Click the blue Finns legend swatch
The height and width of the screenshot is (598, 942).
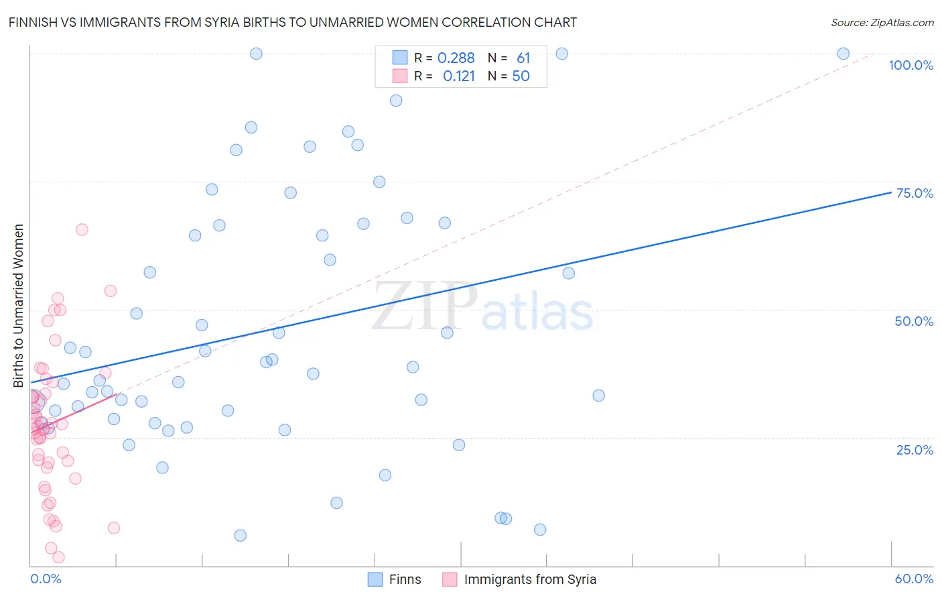pyautogui.click(x=376, y=579)
